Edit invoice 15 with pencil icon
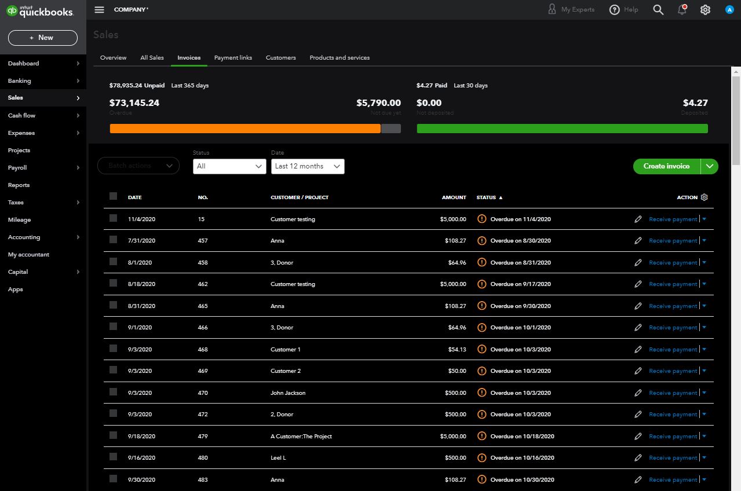The height and width of the screenshot is (491, 741). (x=638, y=219)
